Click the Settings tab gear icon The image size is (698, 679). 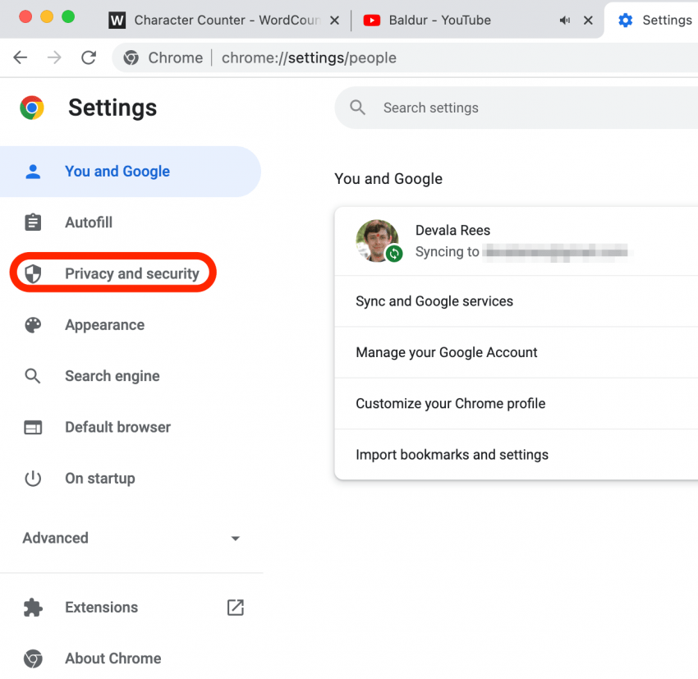[626, 20]
